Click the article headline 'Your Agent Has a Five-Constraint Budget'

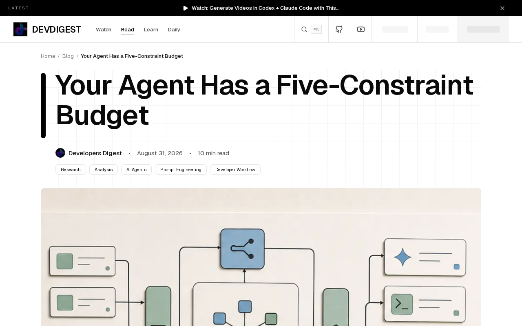pyautogui.click(x=264, y=100)
